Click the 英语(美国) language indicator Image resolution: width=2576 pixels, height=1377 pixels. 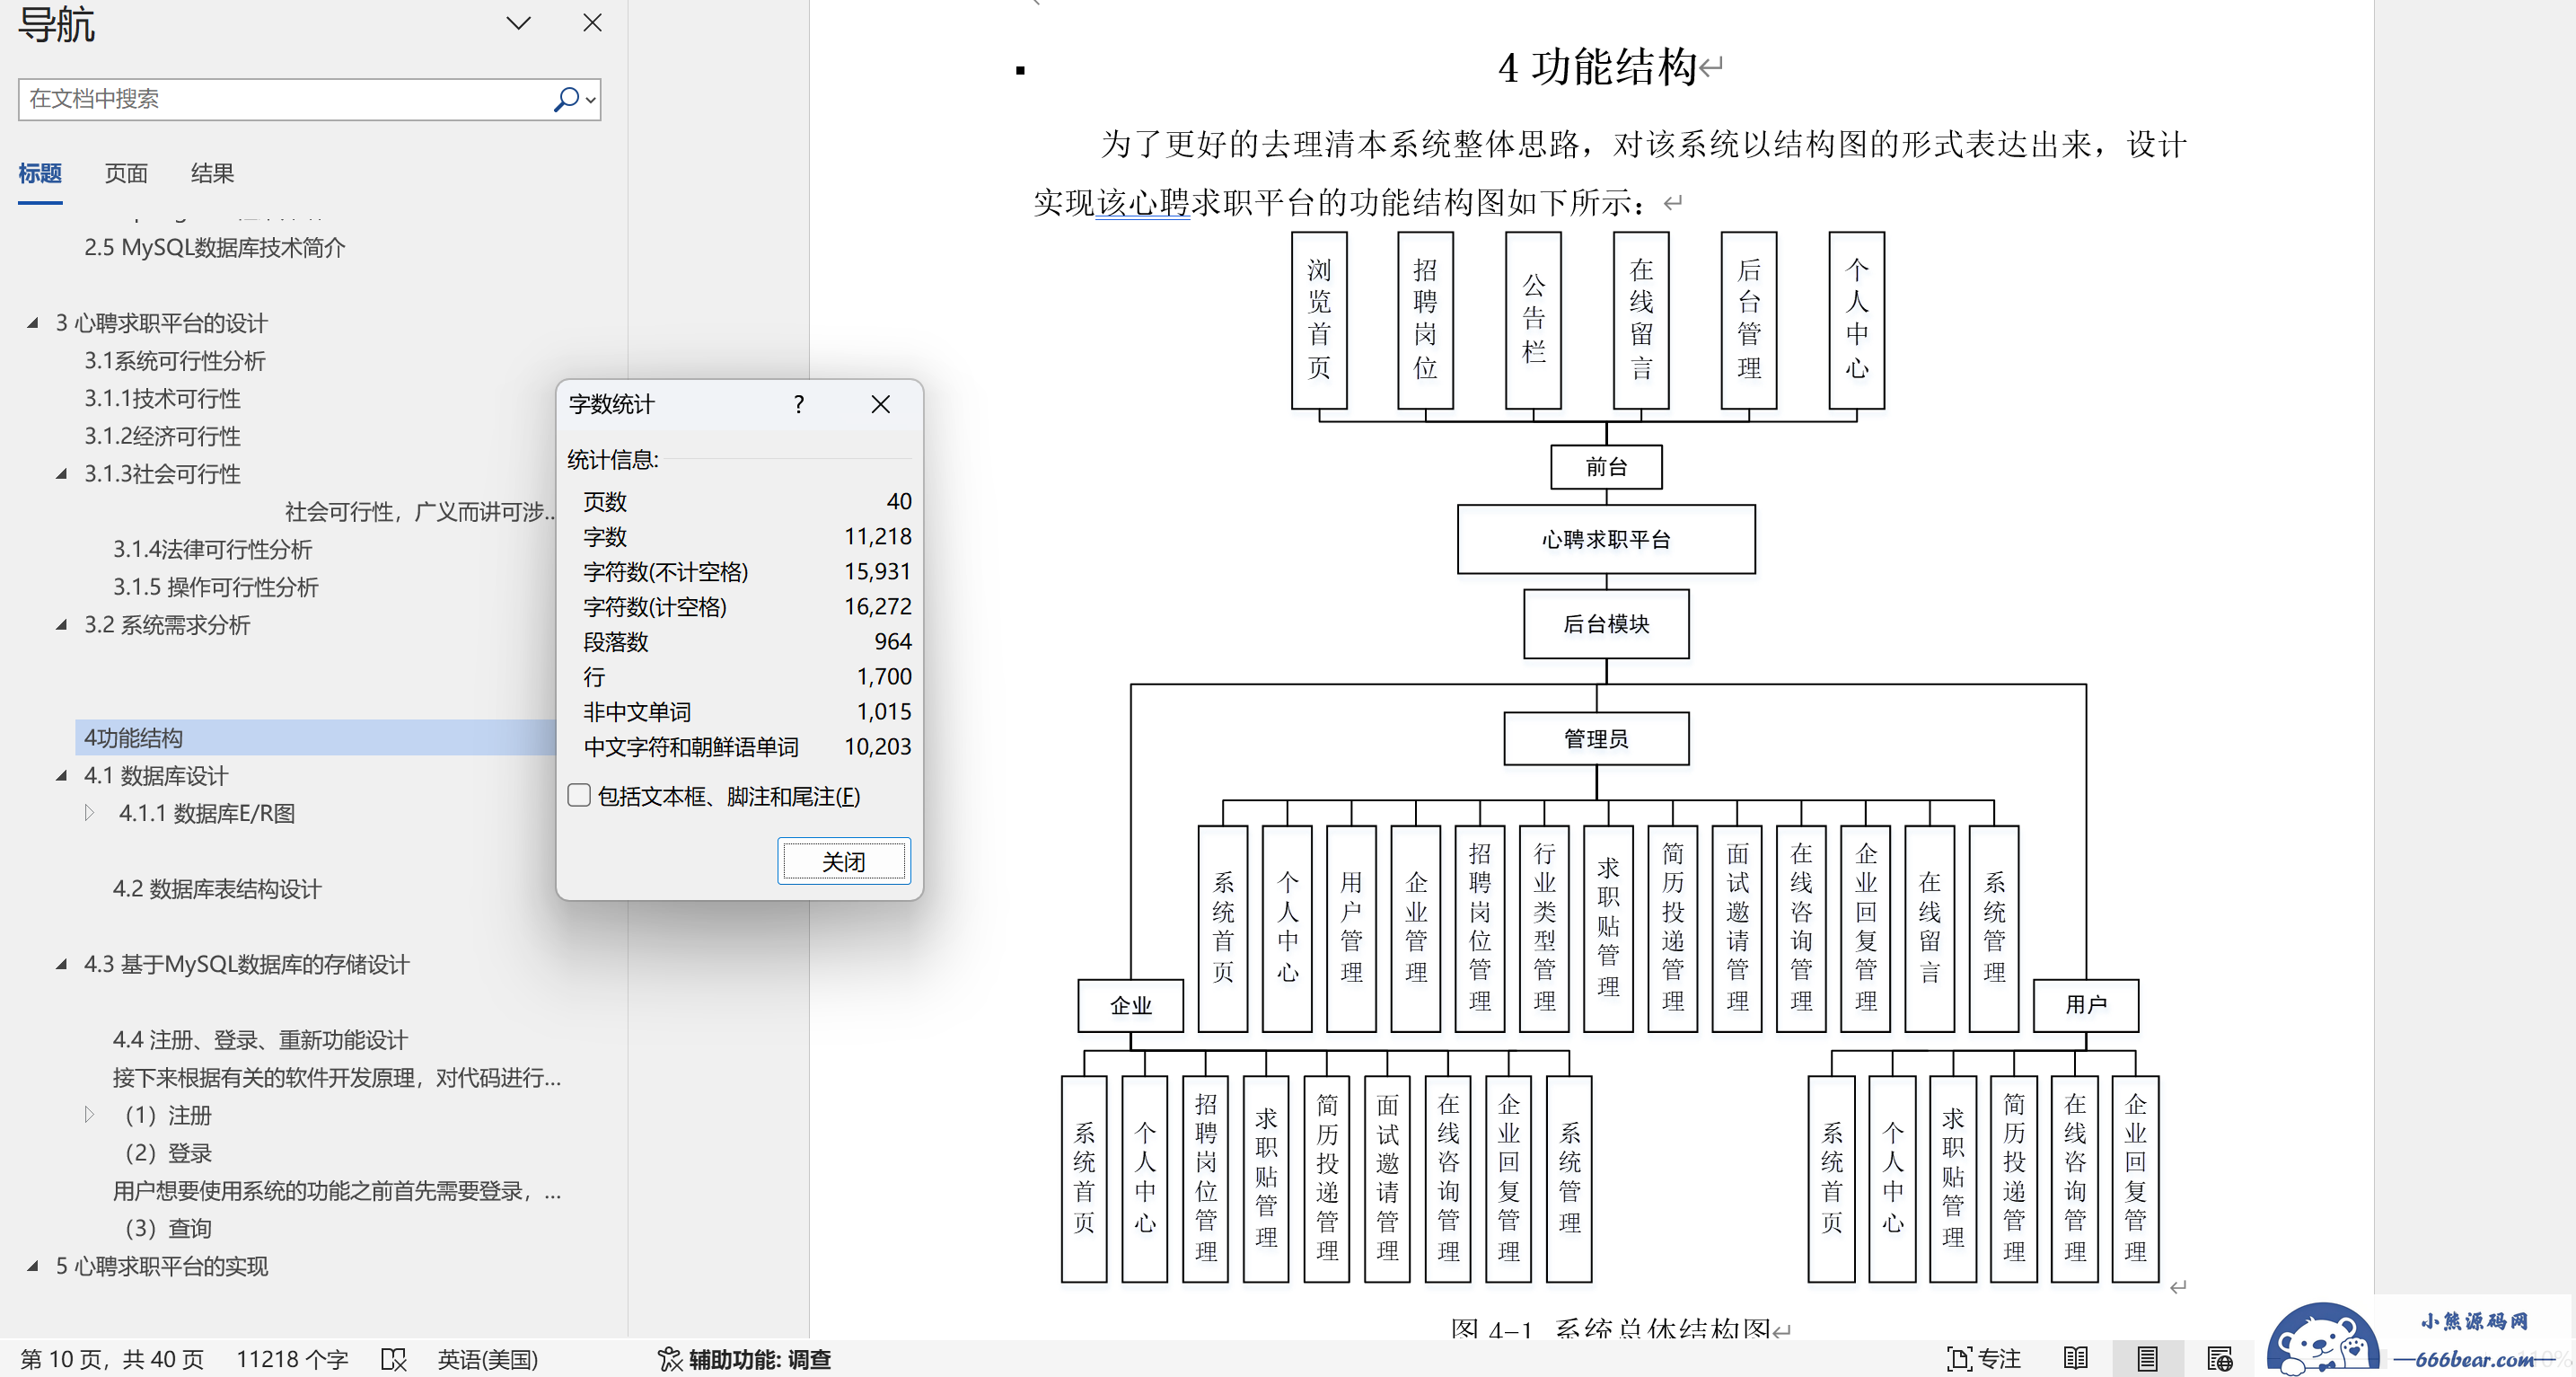pos(488,1359)
